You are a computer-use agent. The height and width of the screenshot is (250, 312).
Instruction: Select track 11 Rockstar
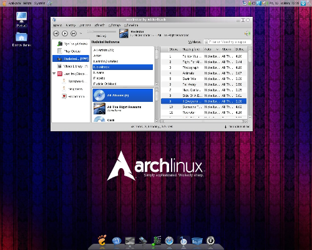[204, 112]
